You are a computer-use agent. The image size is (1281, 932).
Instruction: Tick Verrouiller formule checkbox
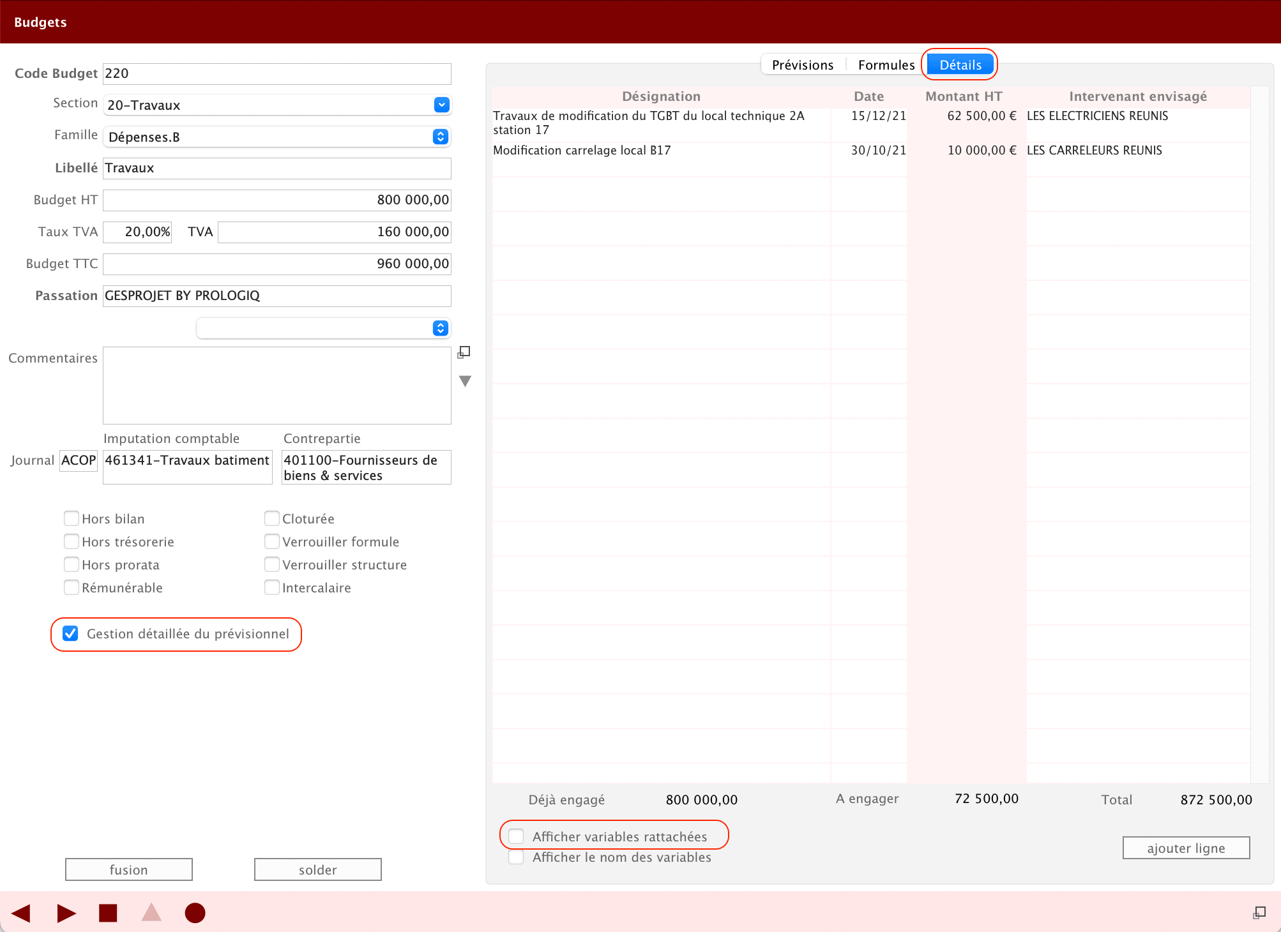coord(272,541)
